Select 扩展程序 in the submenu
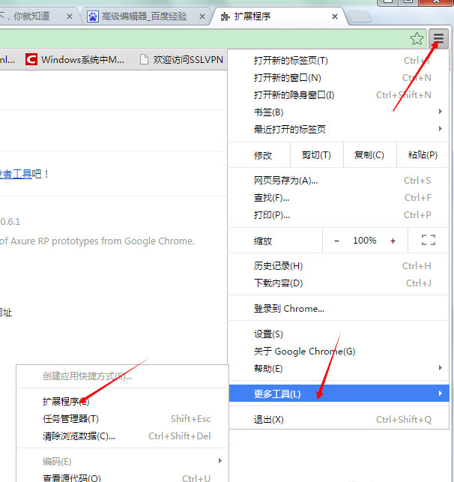This screenshot has width=454, height=482. (122, 402)
